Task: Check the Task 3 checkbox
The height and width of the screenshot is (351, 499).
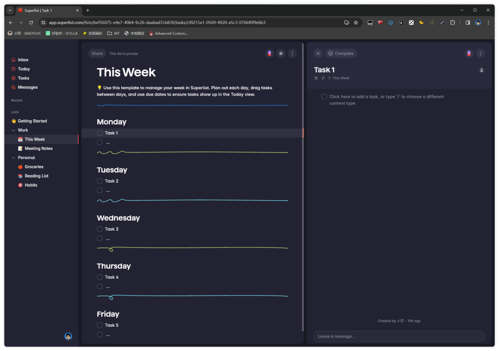Action: [x=100, y=229]
